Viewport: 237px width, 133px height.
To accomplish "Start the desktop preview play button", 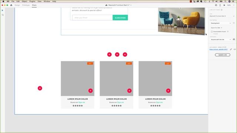I will [224, 5].
